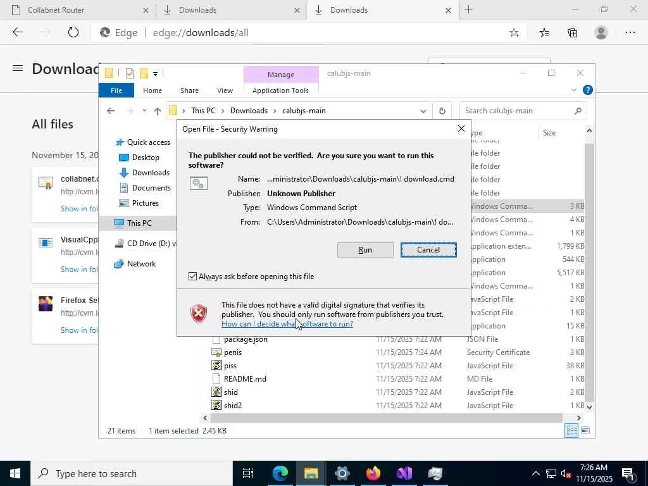Image resolution: width=648 pixels, height=486 pixels.
Task: Click the This PC breadcrumb in the address bar
Action: pos(203,111)
